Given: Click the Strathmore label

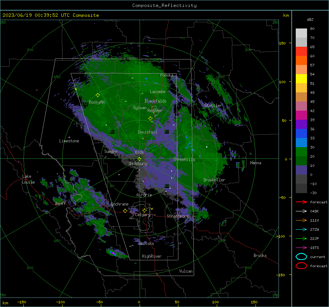Looking at the screenshot, I should [178, 216].
